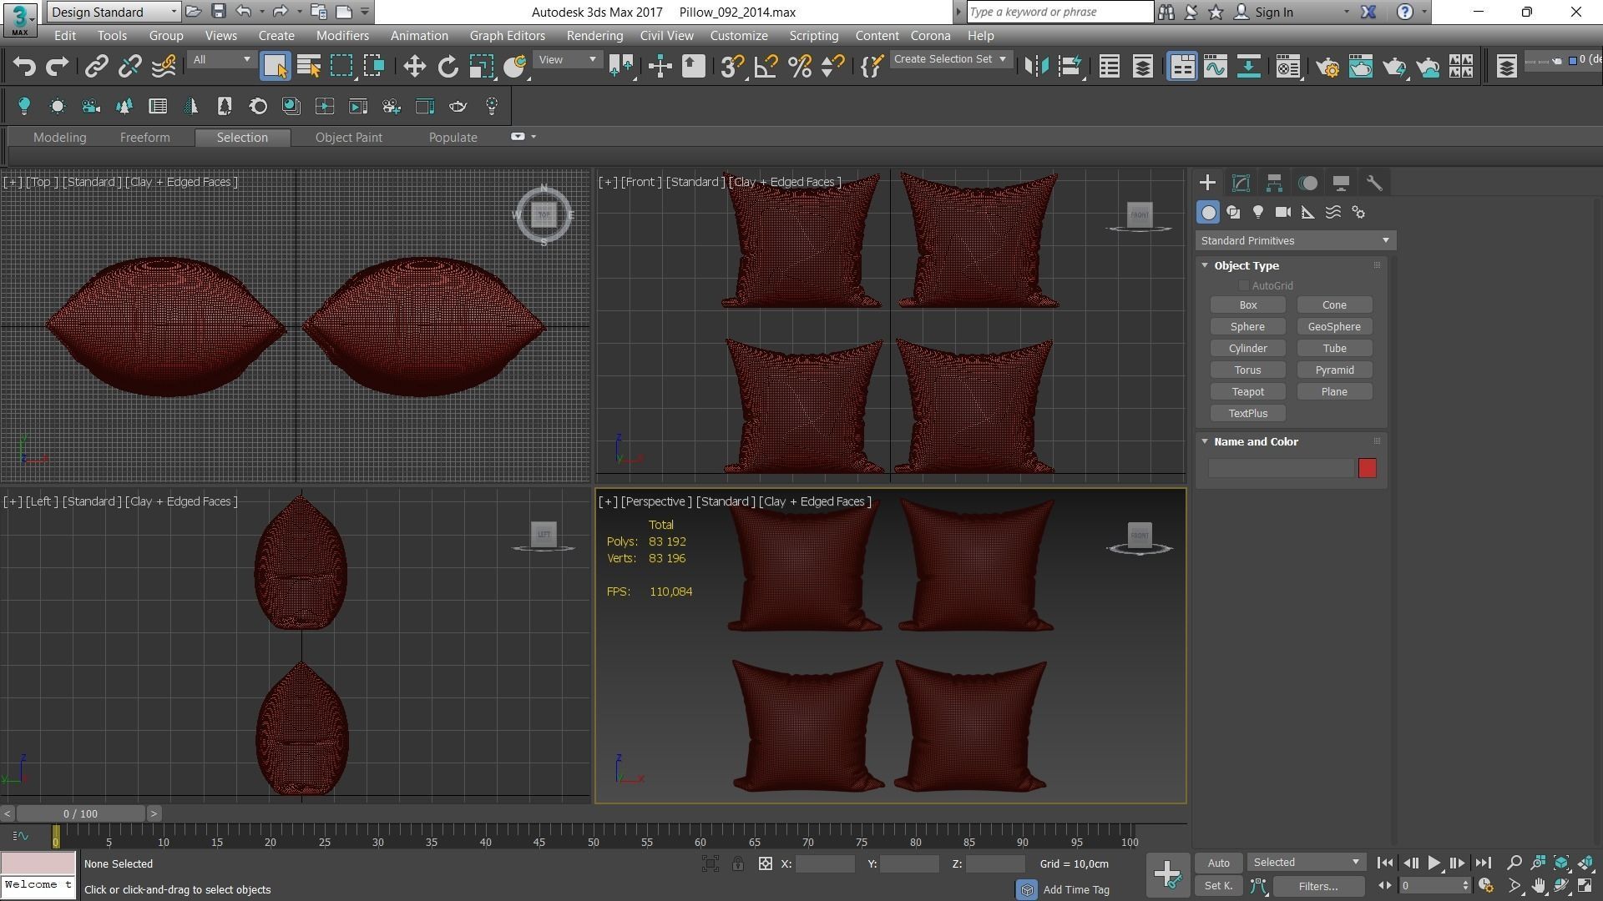Screen dimensions: 1603x901
Task: Open the Display panel tab
Action: point(1341,183)
